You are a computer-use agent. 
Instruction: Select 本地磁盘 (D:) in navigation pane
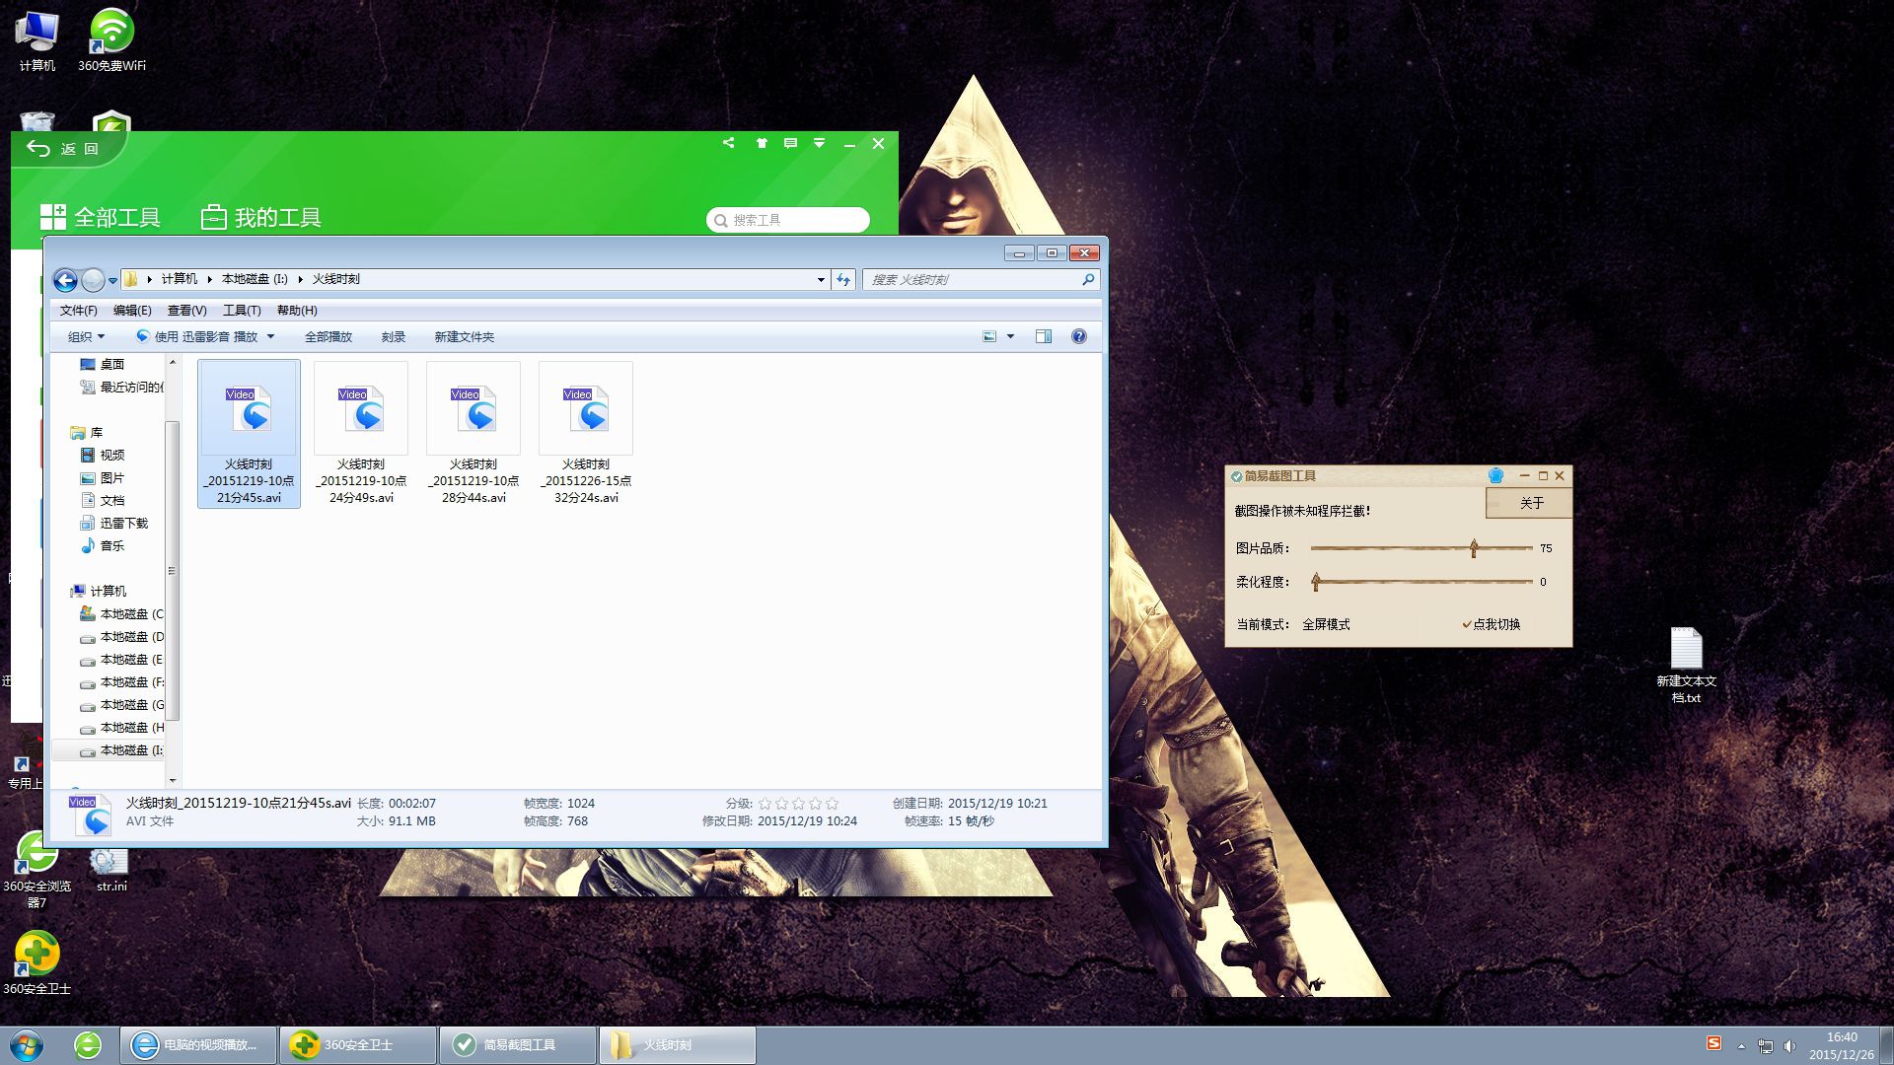point(121,637)
